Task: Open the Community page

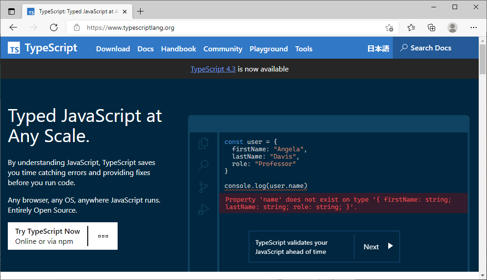Action: [223, 49]
